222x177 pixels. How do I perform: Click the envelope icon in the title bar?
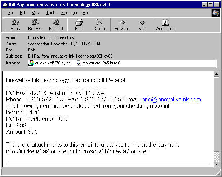(x=5, y=5)
